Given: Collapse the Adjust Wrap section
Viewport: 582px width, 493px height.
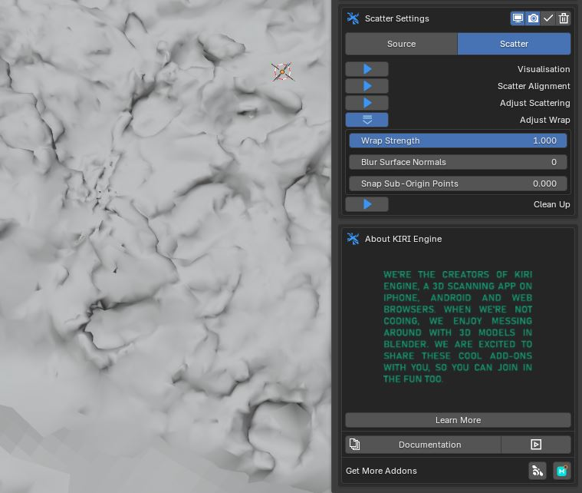Looking at the screenshot, I should click(x=367, y=120).
